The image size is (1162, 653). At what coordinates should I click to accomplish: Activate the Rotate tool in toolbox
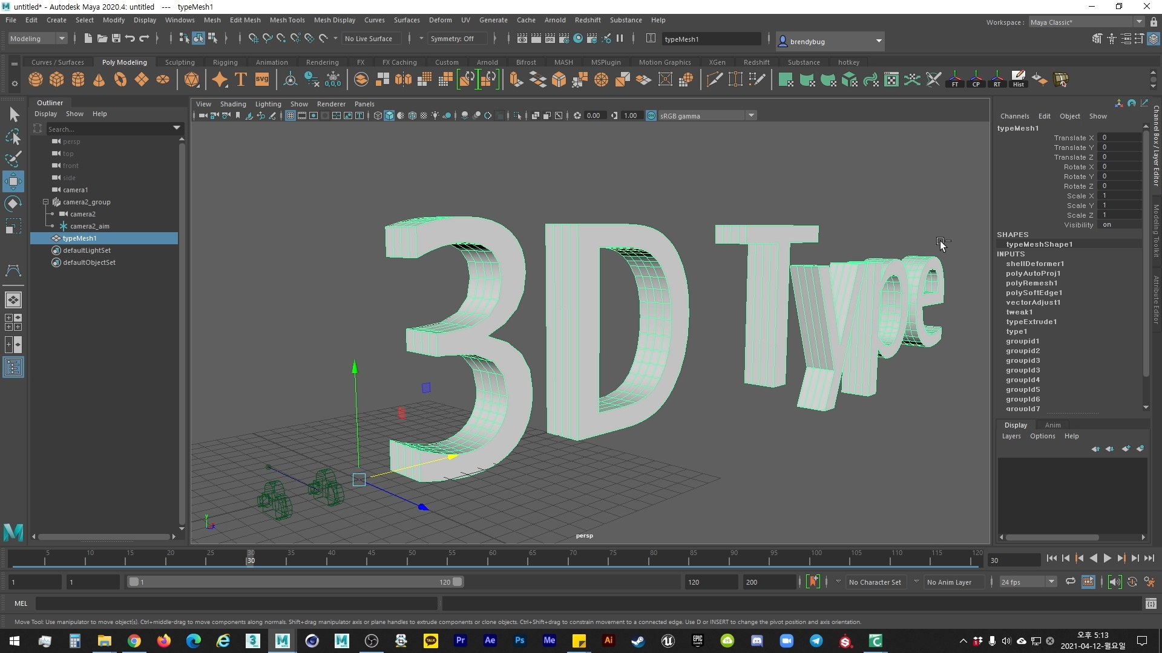tap(13, 204)
